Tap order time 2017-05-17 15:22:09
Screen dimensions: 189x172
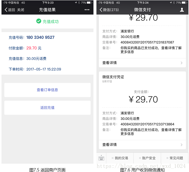44,69
